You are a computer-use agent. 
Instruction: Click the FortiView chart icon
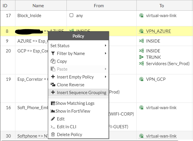point(53,111)
